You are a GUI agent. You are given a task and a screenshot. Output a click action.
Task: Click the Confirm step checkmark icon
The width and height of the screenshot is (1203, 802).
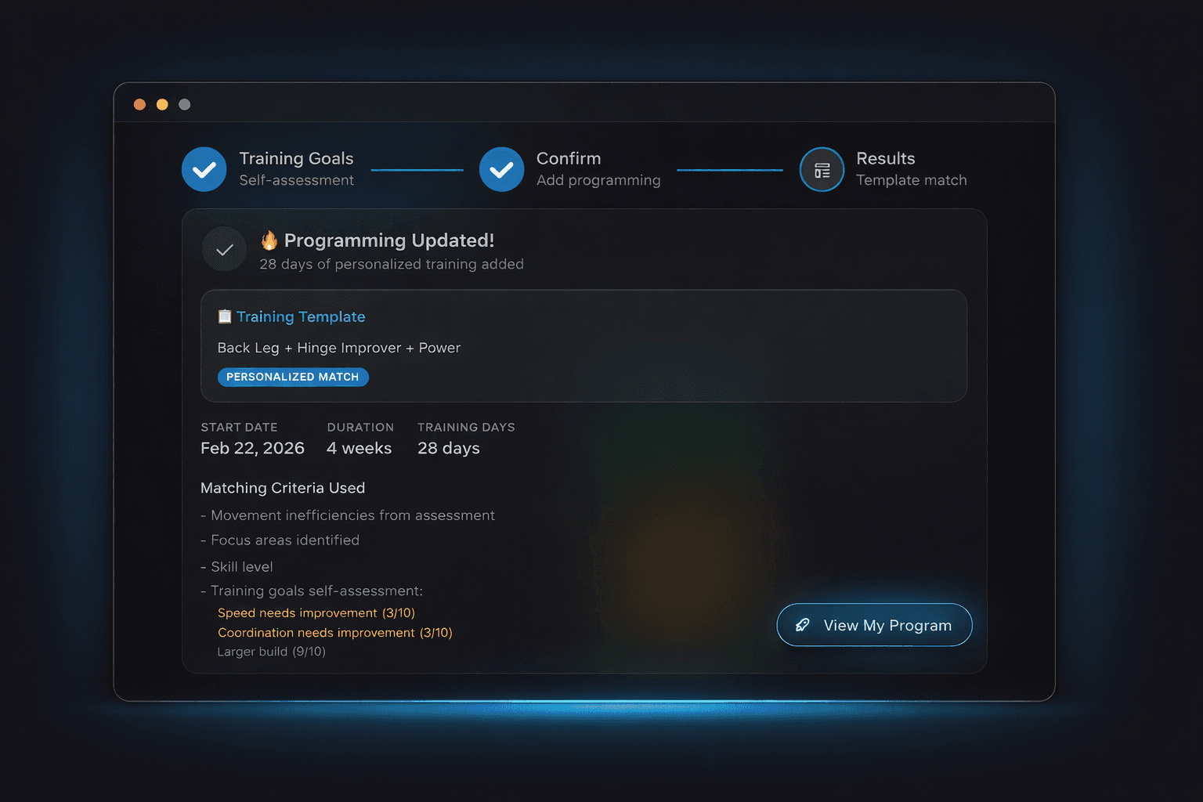pyautogui.click(x=501, y=169)
